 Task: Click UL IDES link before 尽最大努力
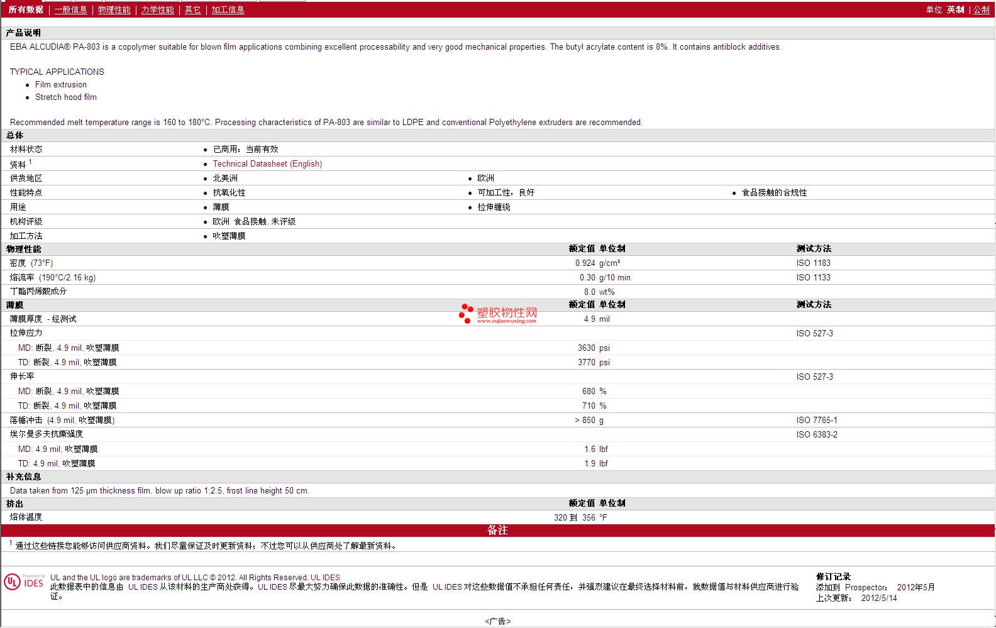[x=272, y=587]
